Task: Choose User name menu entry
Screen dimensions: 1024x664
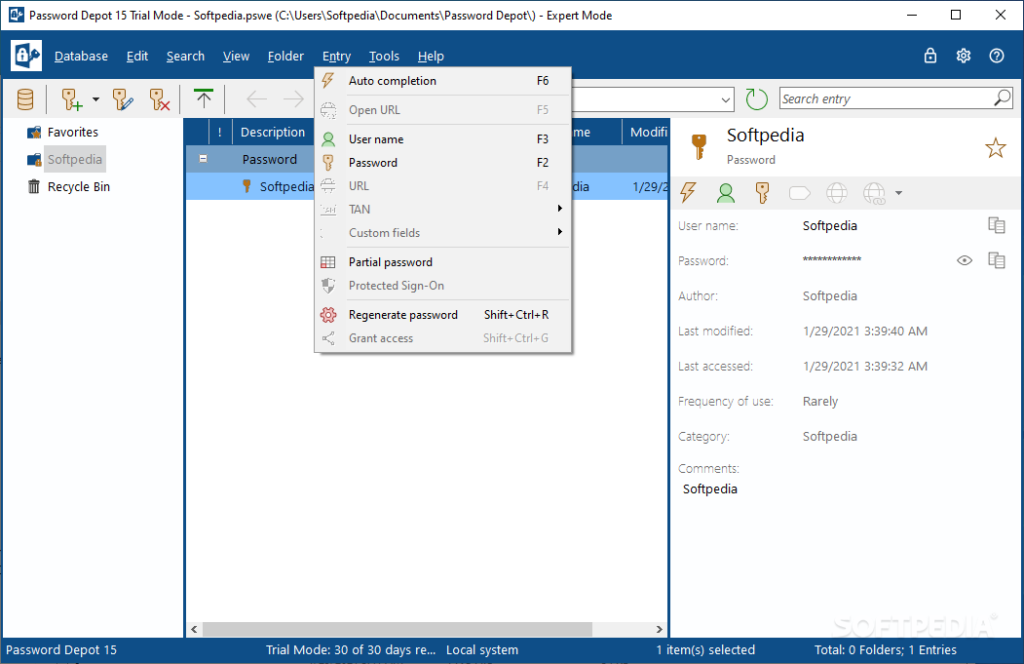Action: coord(442,139)
